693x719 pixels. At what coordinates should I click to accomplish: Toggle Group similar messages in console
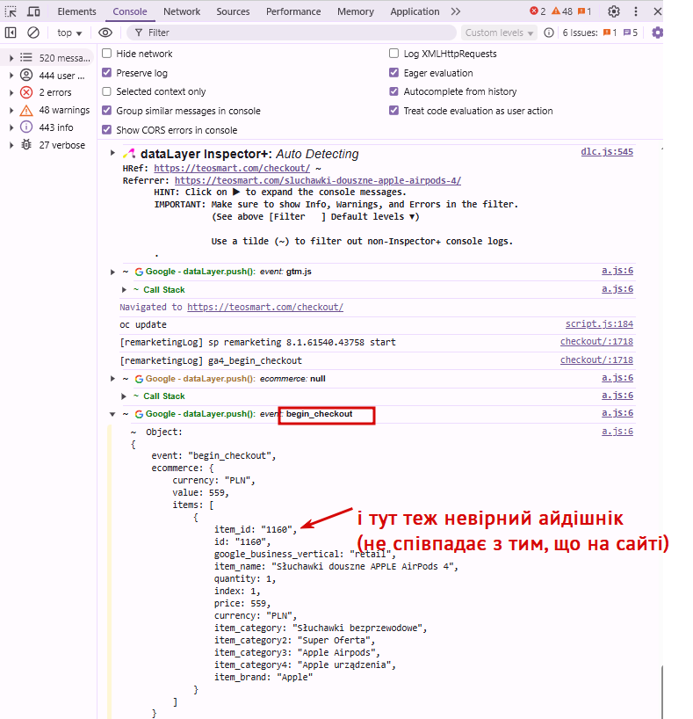107,111
